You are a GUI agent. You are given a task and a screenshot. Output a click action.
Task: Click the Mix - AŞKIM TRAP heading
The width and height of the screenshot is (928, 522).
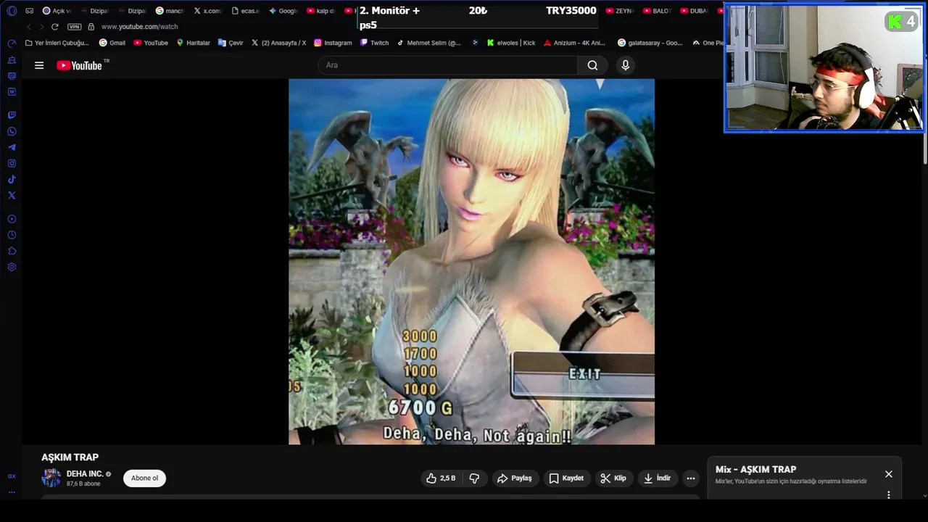pos(755,469)
